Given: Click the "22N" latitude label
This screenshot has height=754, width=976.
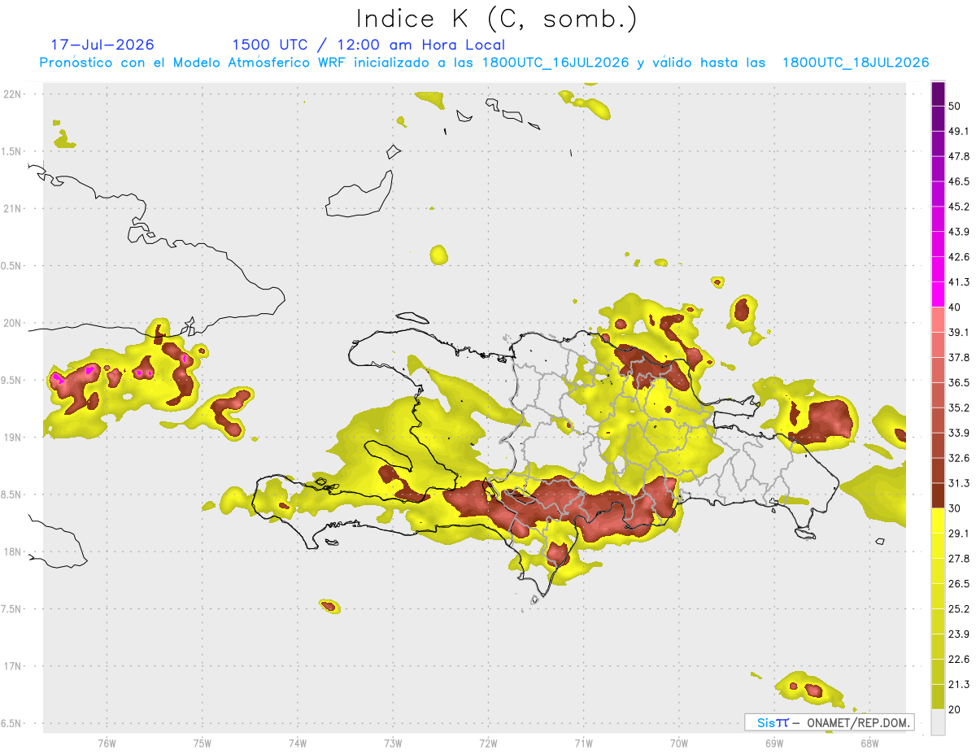Looking at the screenshot, I should tap(12, 94).
